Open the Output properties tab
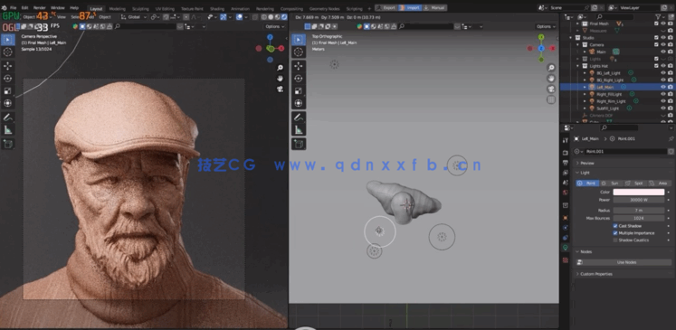This screenshot has height=330, width=676. pyautogui.click(x=566, y=163)
